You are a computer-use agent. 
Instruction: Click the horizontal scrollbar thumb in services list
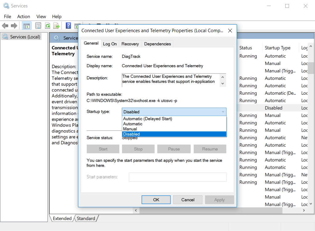[211, 210]
